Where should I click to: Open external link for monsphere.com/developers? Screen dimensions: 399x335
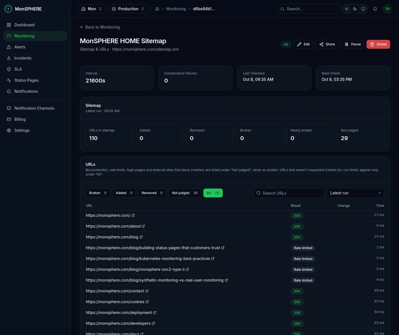coord(153,323)
